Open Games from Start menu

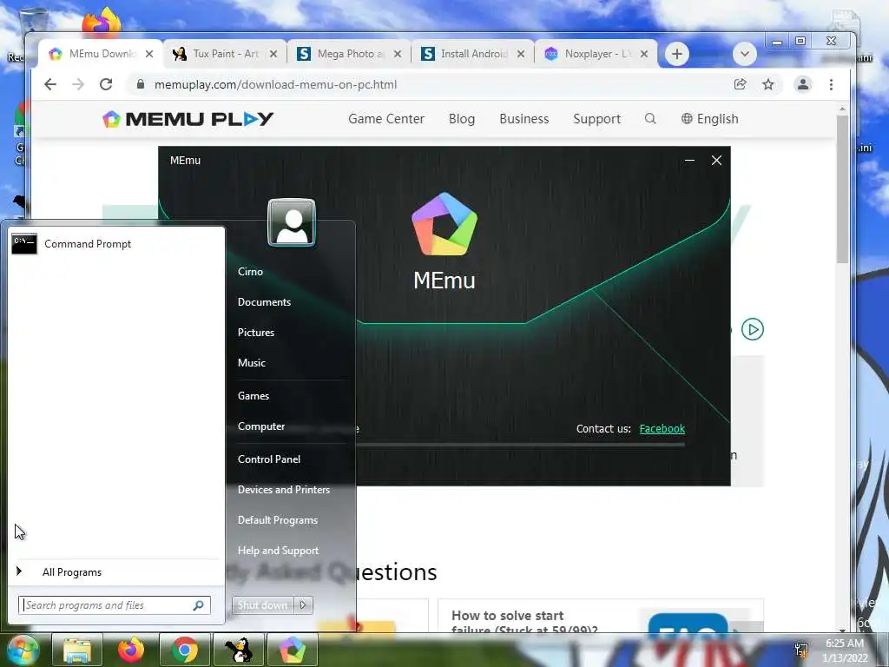(254, 396)
